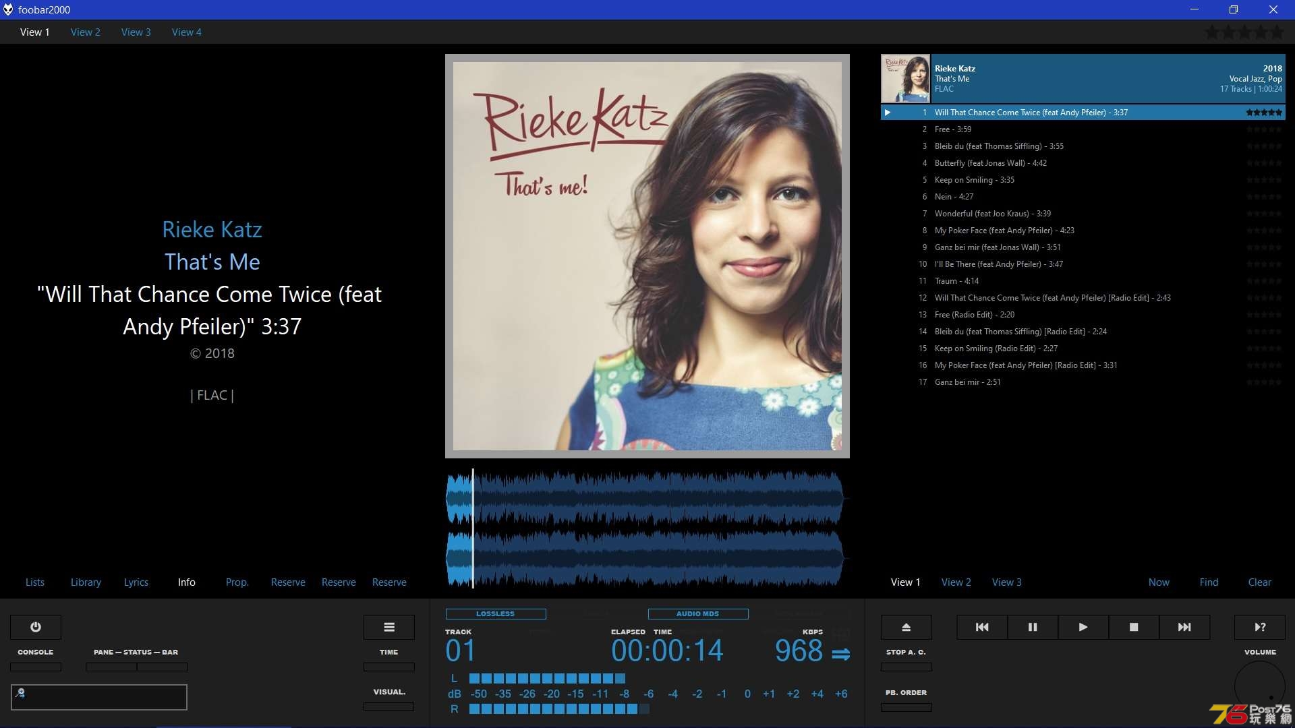Click the playback order arrow beside 968 kbps
Viewport: 1295px width, 728px height.
pos(840,654)
